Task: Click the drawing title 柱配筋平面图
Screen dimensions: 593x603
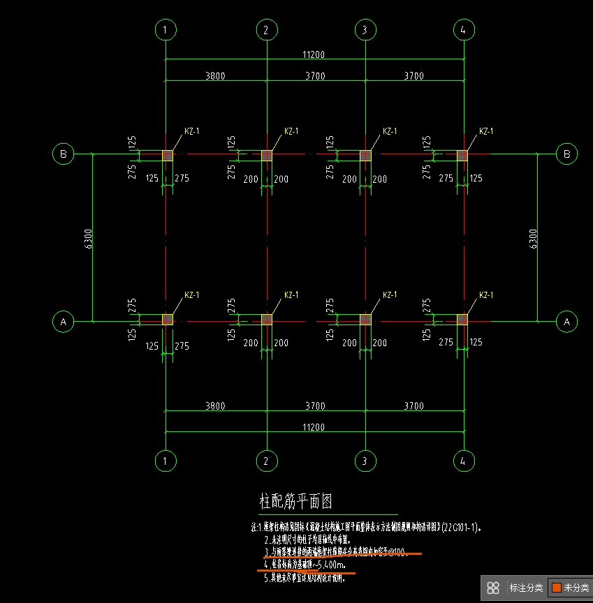Action: coord(295,502)
